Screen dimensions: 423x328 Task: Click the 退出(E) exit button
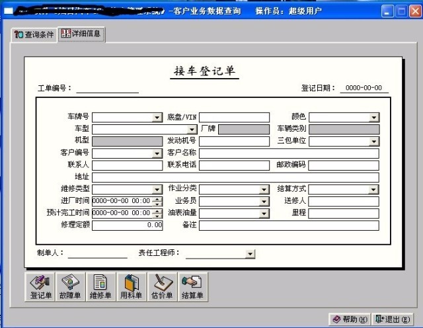[x=393, y=319]
